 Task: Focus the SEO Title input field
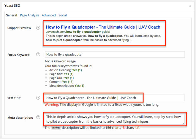click(x=115, y=98)
